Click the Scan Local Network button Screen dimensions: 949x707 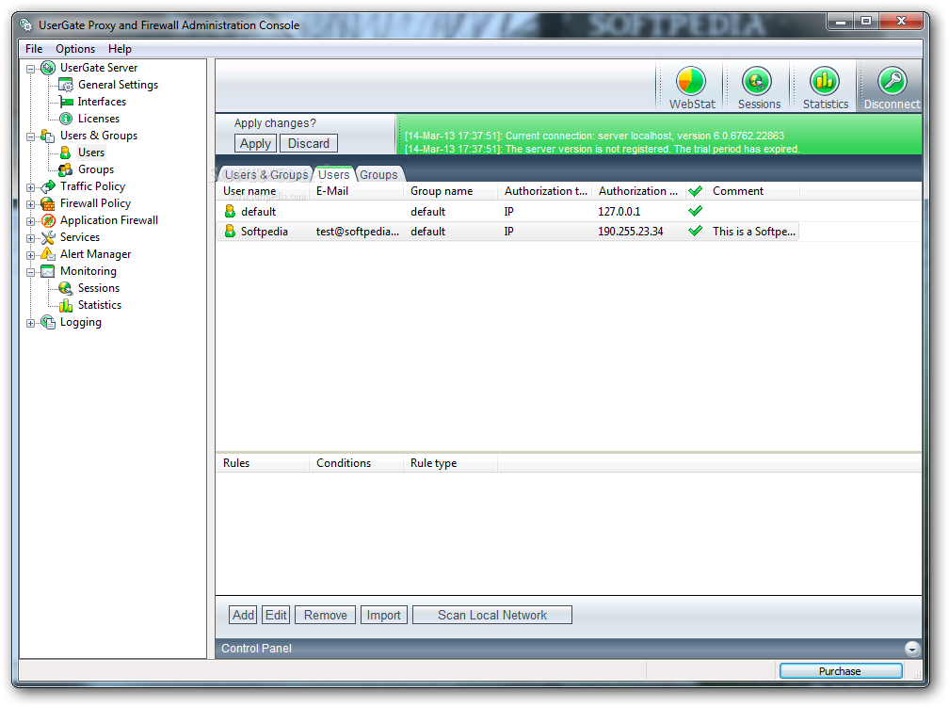point(492,615)
